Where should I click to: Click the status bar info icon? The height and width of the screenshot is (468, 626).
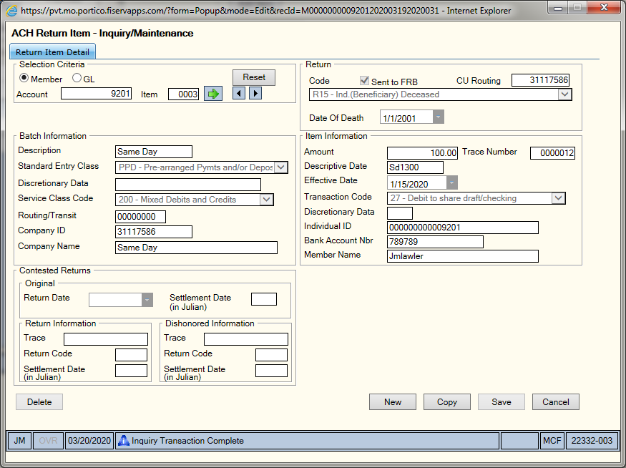(124, 440)
